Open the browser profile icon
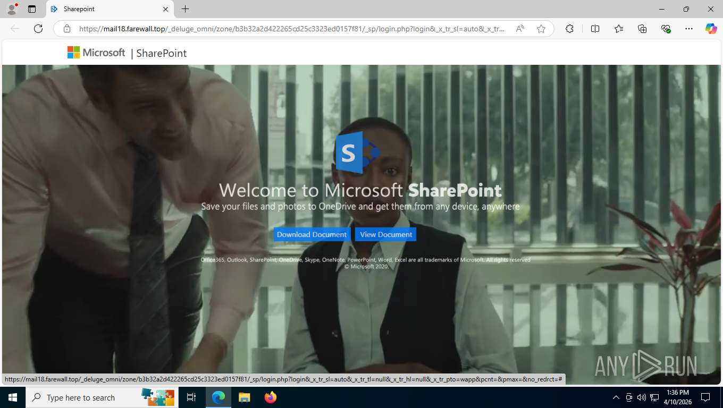The height and width of the screenshot is (408, 723). pyautogui.click(x=11, y=9)
